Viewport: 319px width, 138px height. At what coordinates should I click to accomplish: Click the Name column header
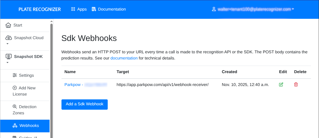(x=70, y=72)
